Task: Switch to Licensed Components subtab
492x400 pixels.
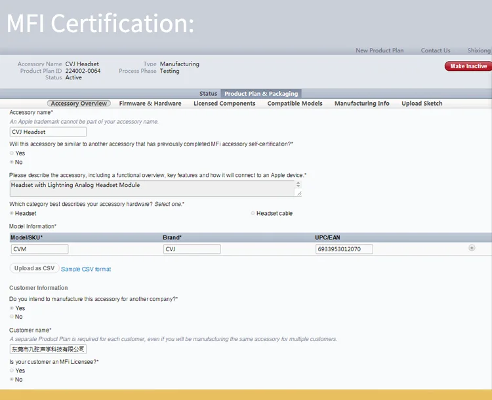Action: (224, 103)
